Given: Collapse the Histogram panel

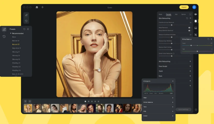Looking at the screenshot, I should pos(173,81).
